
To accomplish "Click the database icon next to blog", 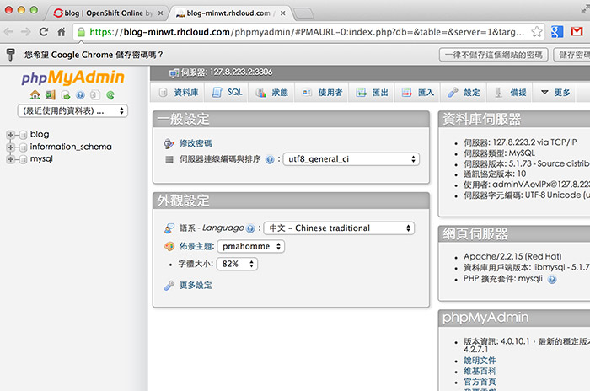I will click(x=23, y=135).
